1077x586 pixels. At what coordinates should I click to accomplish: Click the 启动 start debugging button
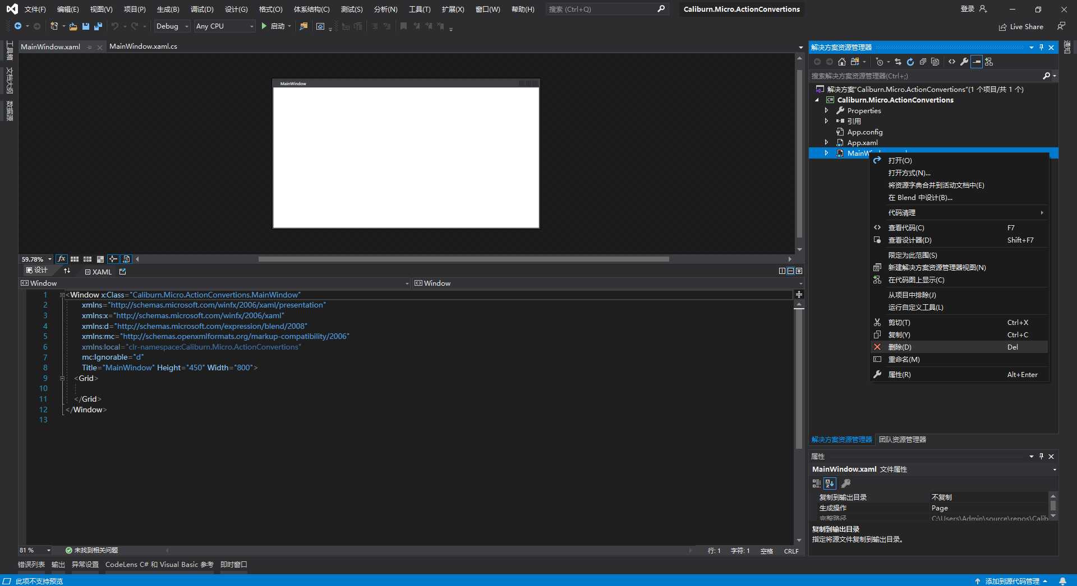(274, 26)
